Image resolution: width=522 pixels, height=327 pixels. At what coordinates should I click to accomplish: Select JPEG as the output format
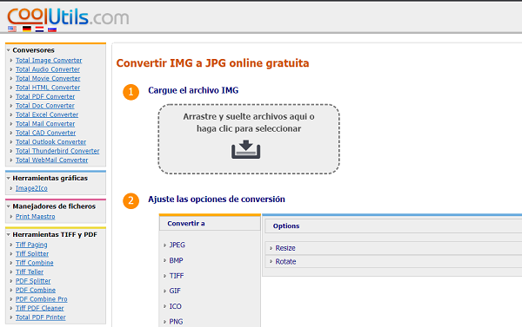[x=177, y=245]
